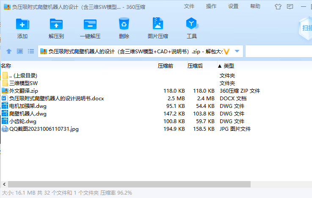Open the 帮助 menu
The height and width of the screenshot is (198, 312).
[x=255, y=6]
